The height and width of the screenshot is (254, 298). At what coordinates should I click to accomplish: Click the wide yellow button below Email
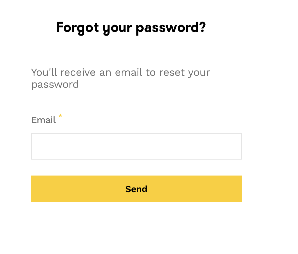coord(136,189)
